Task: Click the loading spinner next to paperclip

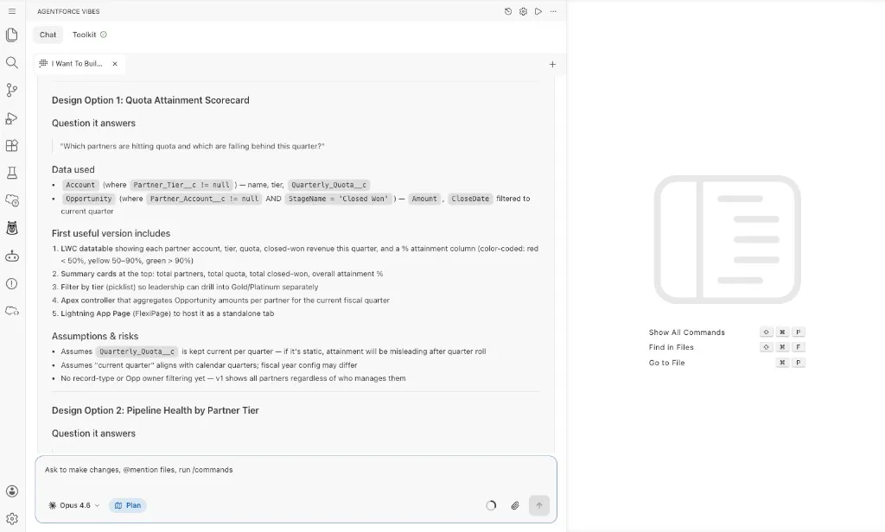Action: 491,505
